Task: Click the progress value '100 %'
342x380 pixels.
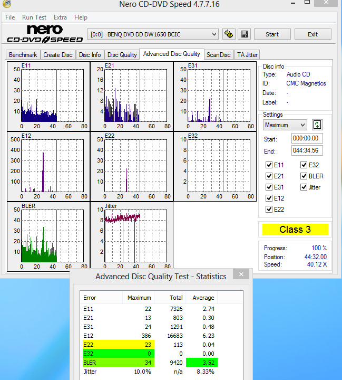Action: (319, 248)
